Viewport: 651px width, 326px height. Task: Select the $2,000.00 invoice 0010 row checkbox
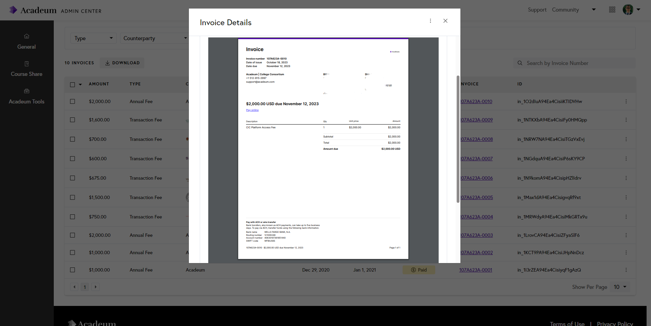pos(72,101)
